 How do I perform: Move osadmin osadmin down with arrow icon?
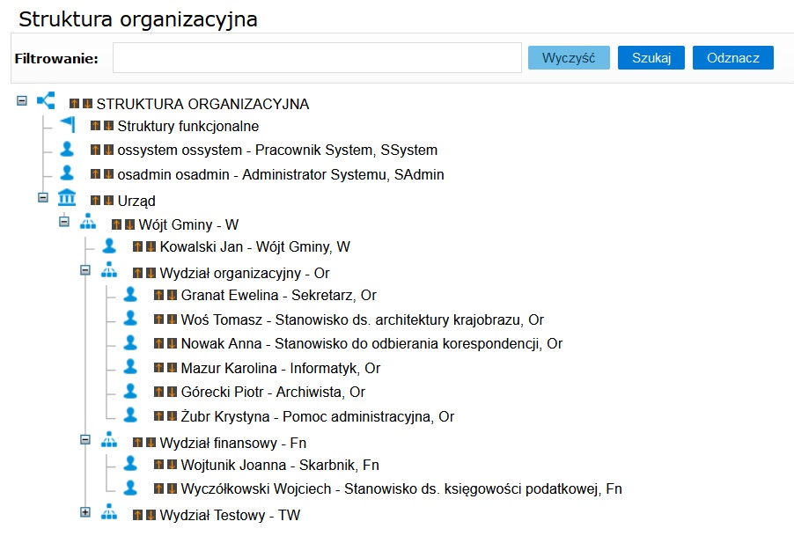click(x=108, y=174)
